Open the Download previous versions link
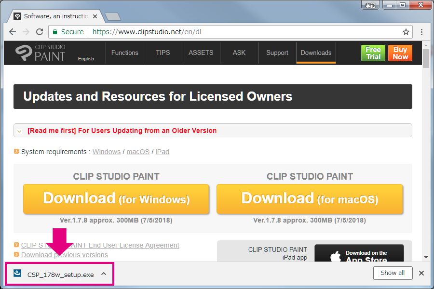This screenshot has width=434, height=289. click(x=65, y=255)
